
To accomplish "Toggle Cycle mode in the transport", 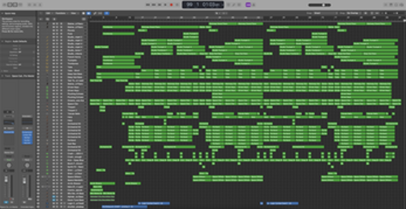I will click(177, 5).
